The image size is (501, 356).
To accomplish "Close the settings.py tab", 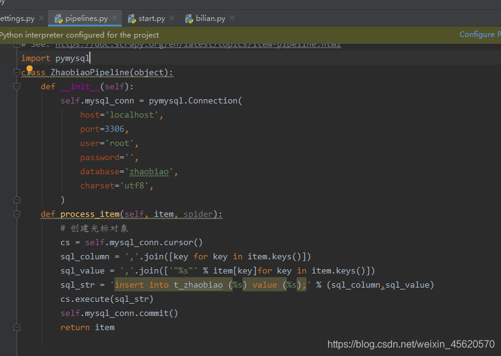I will coord(41,18).
